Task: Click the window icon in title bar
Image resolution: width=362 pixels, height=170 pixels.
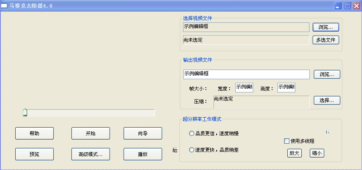Action: point(4,6)
